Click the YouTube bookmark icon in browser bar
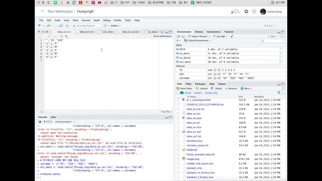Screen dimensions: 322x181 pos(100,3)
